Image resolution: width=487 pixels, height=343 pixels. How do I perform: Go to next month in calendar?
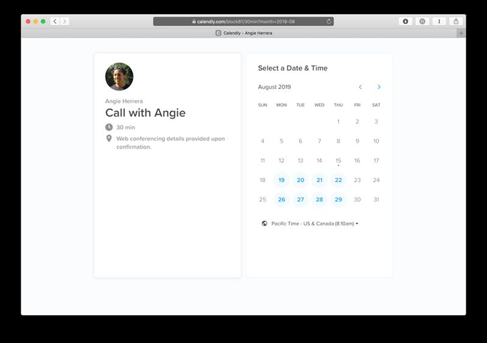(379, 87)
